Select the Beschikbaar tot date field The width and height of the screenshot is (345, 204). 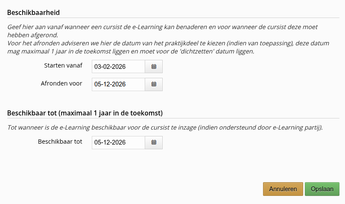click(118, 142)
